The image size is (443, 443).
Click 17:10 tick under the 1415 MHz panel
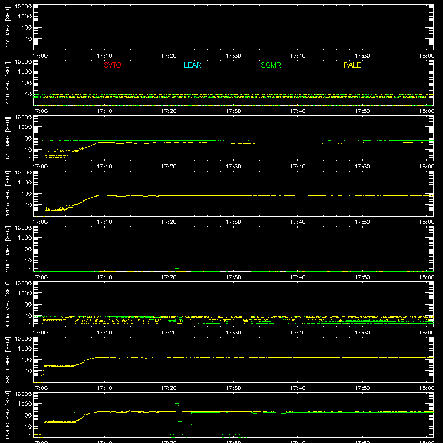[104, 222]
